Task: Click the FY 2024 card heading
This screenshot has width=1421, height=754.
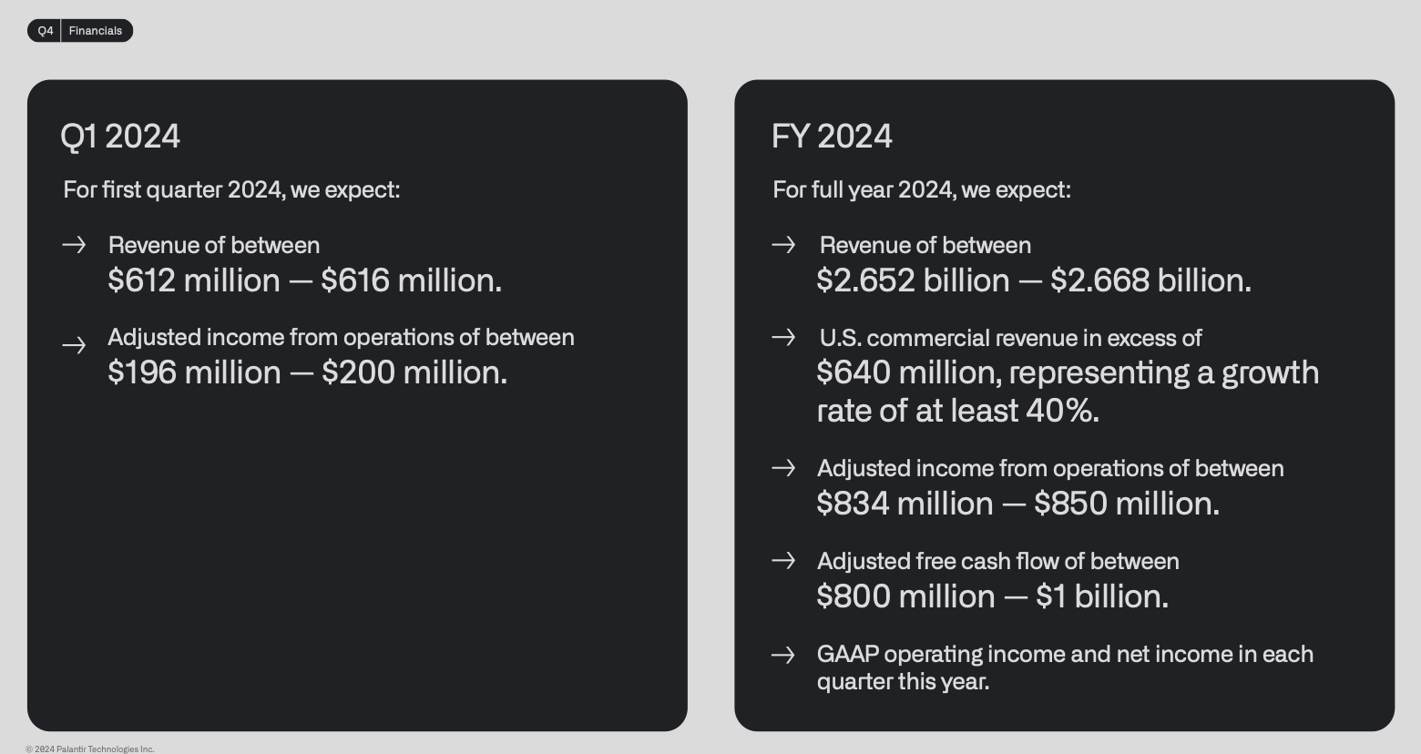Action: click(x=832, y=137)
